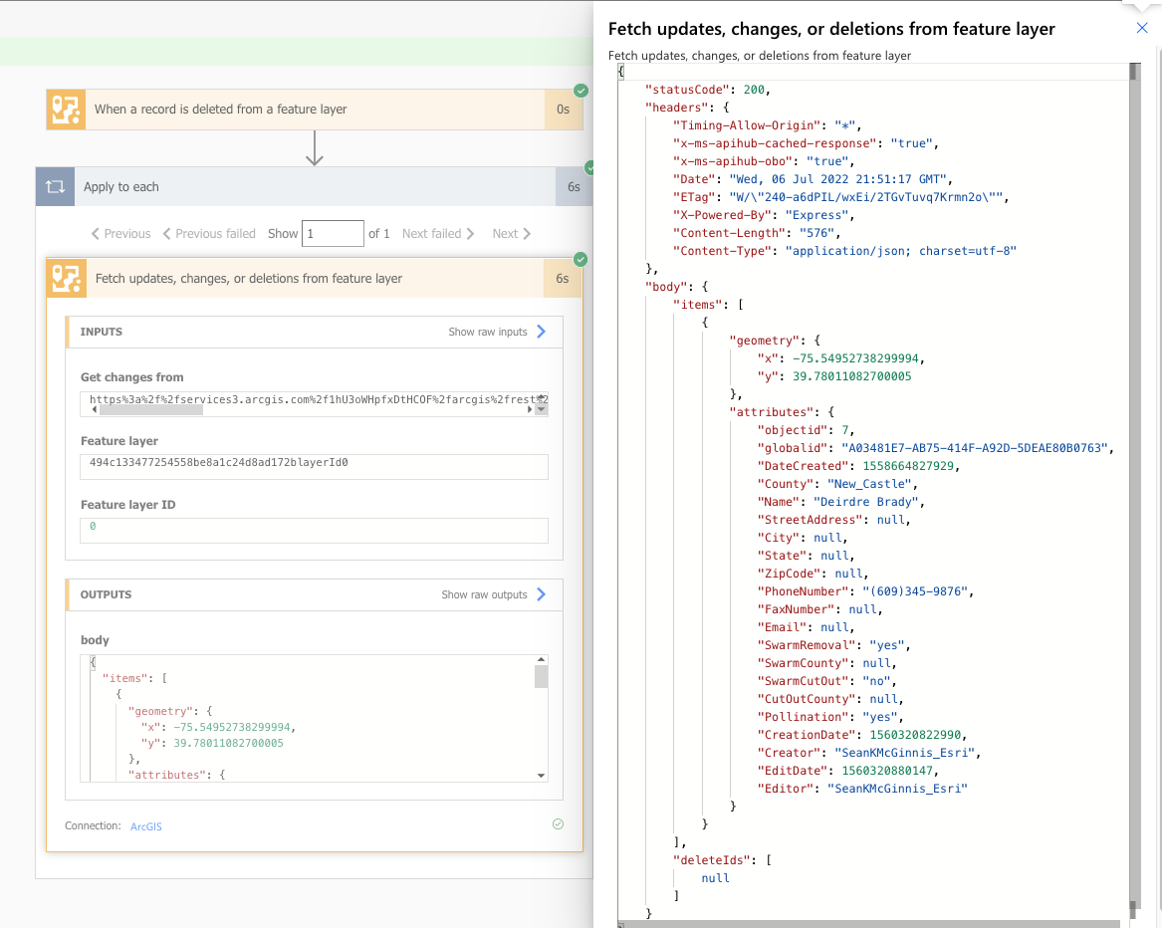The width and height of the screenshot is (1162, 928).
Task: Click green success checkmark on trigger step
Action: click(x=581, y=91)
